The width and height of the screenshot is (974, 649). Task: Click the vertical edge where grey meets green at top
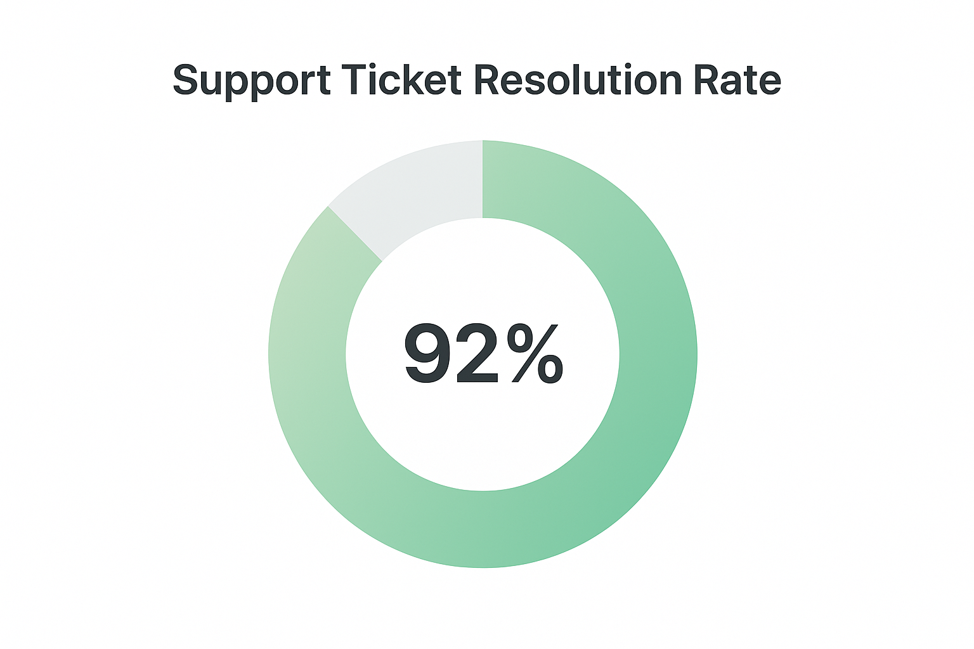pyautogui.click(x=483, y=179)
